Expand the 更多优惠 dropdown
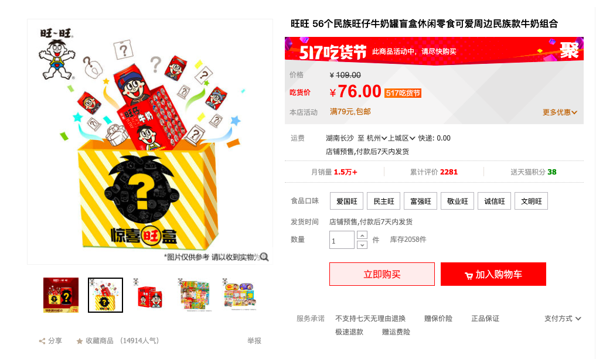Screen dimensions: 596x359 (x=560, y=112)
